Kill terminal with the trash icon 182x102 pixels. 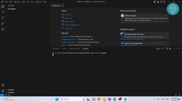[170, 48]
